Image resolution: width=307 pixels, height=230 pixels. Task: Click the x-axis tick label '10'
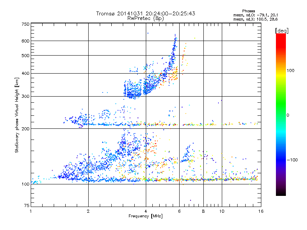(x=222, y=211)
